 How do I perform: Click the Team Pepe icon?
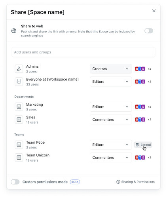click(19, 145)
